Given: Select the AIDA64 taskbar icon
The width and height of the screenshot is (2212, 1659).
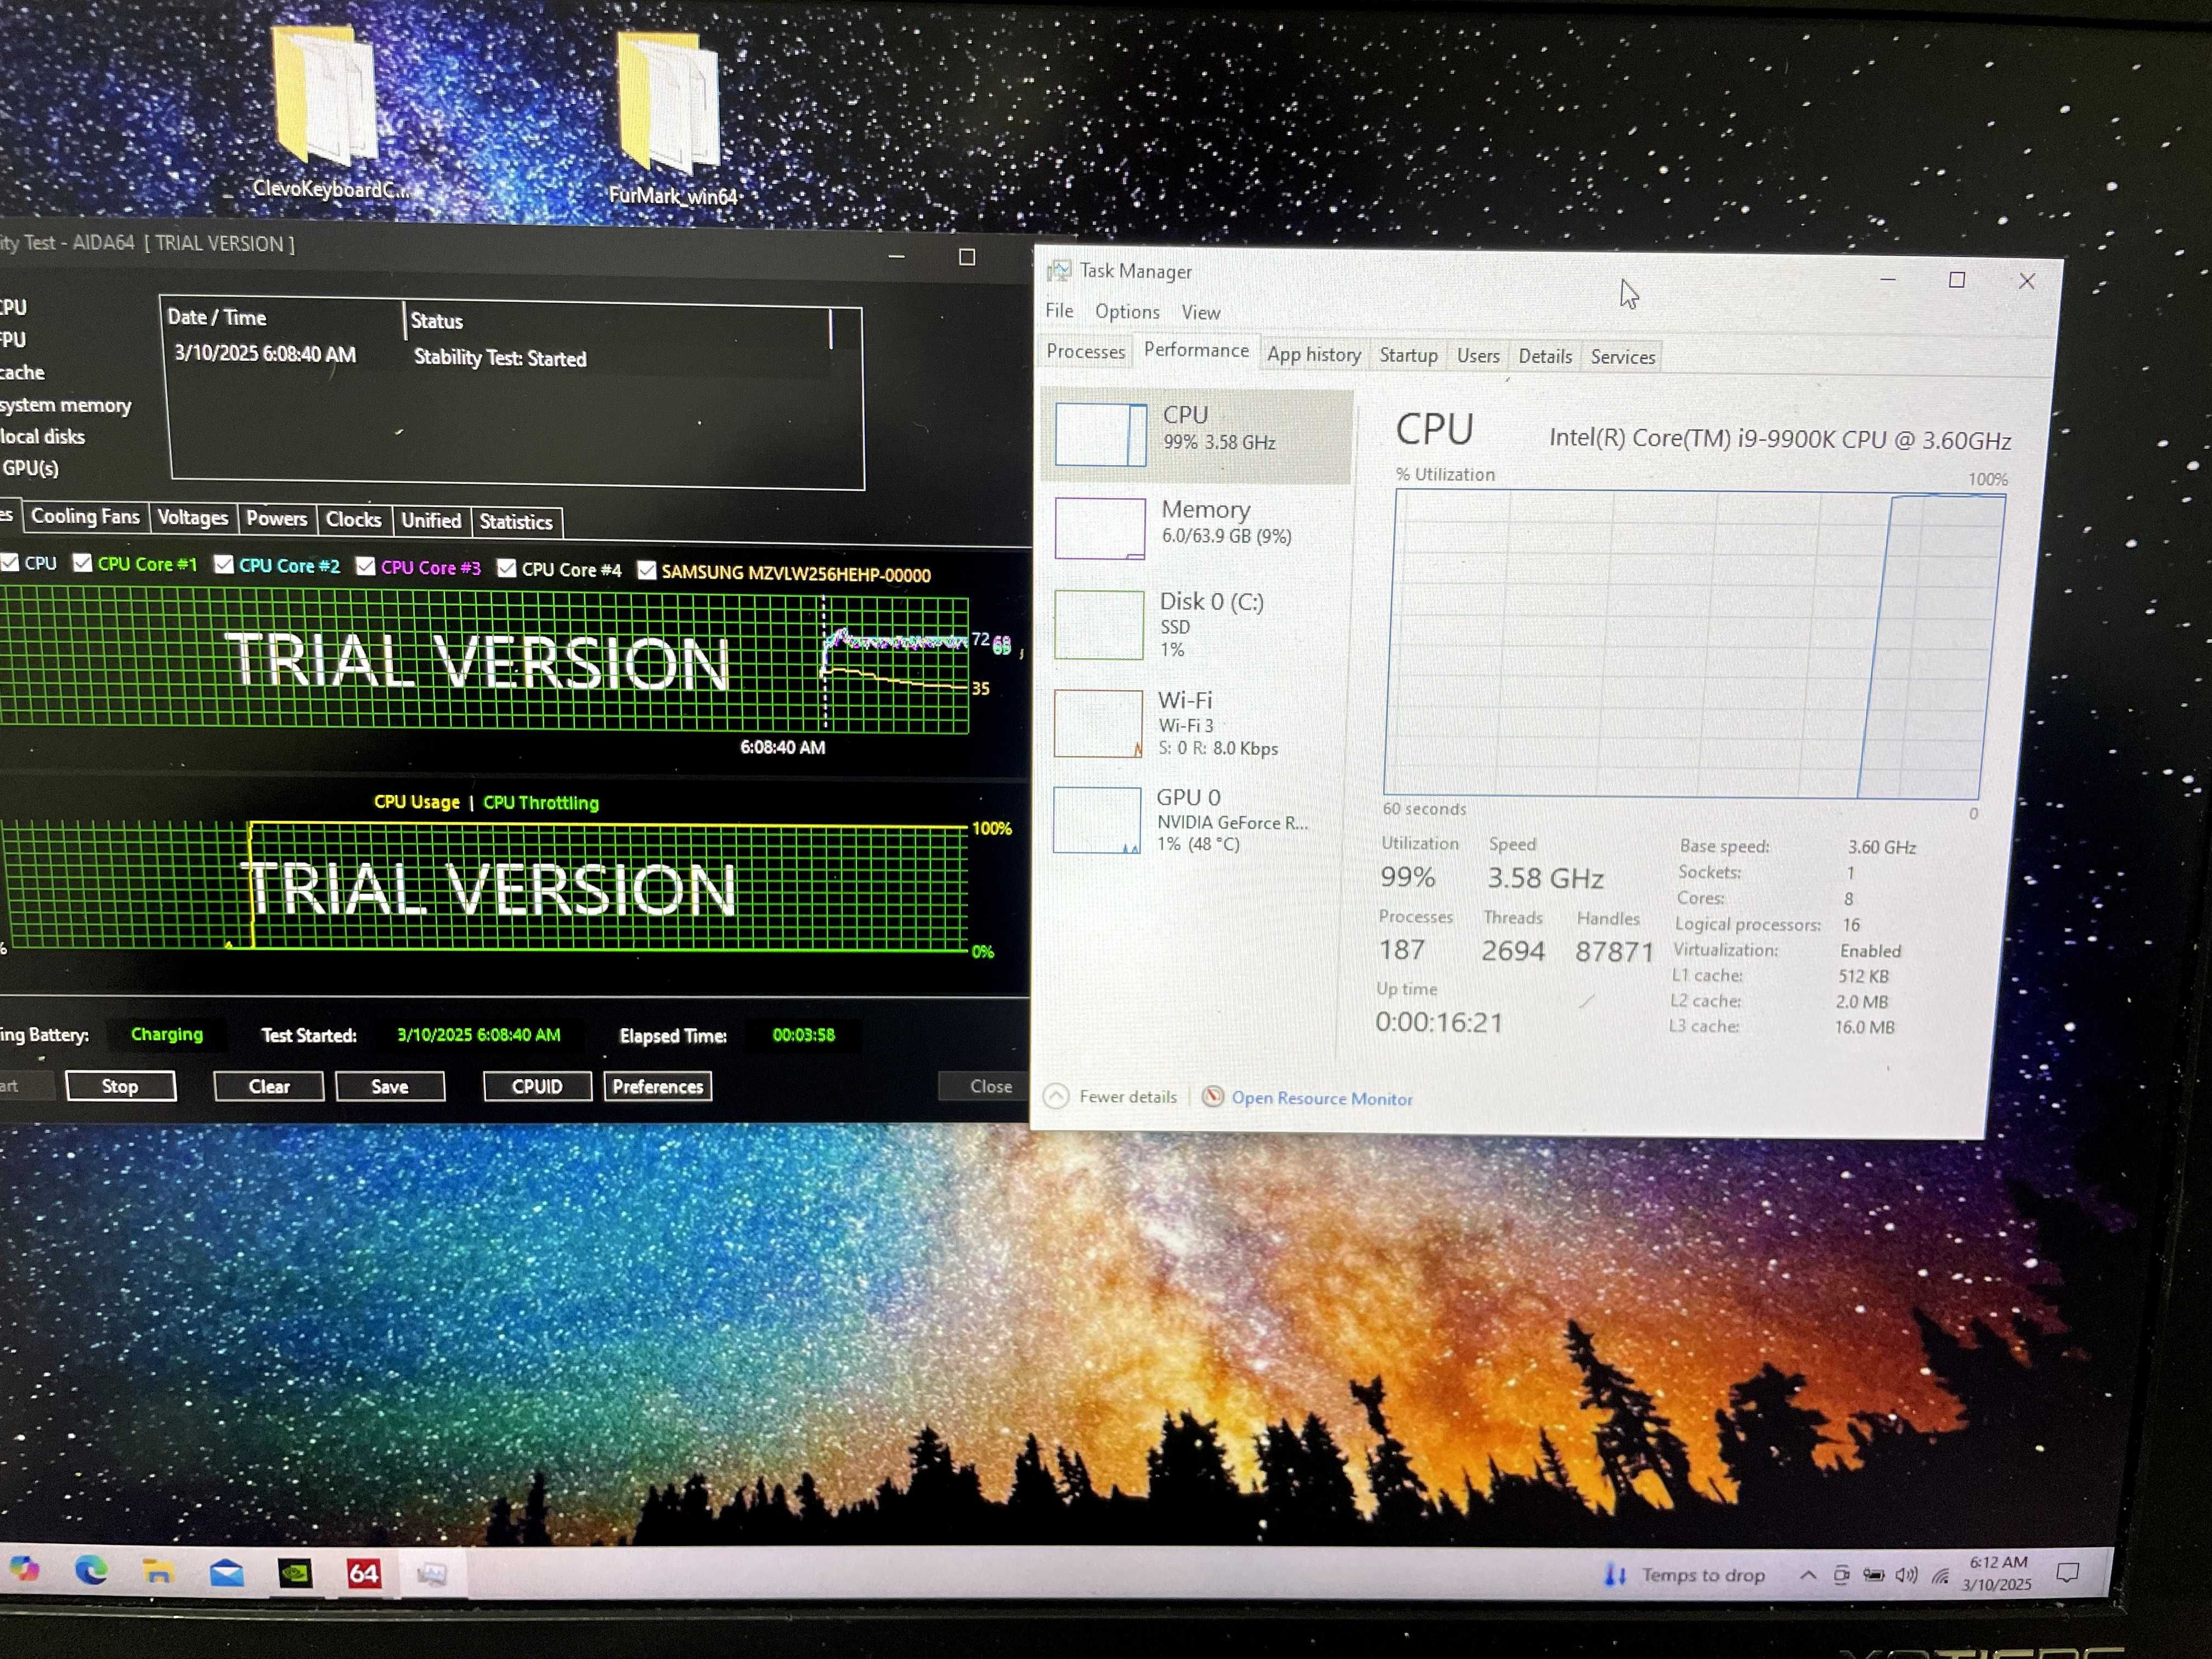Looking at the screenshot, I should click(363, 1574).
